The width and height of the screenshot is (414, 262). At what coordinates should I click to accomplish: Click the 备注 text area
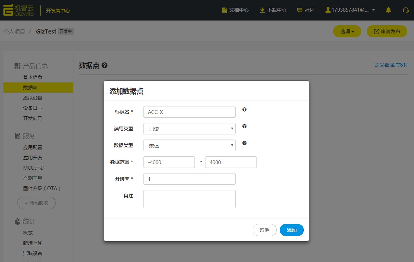point(189,199)
